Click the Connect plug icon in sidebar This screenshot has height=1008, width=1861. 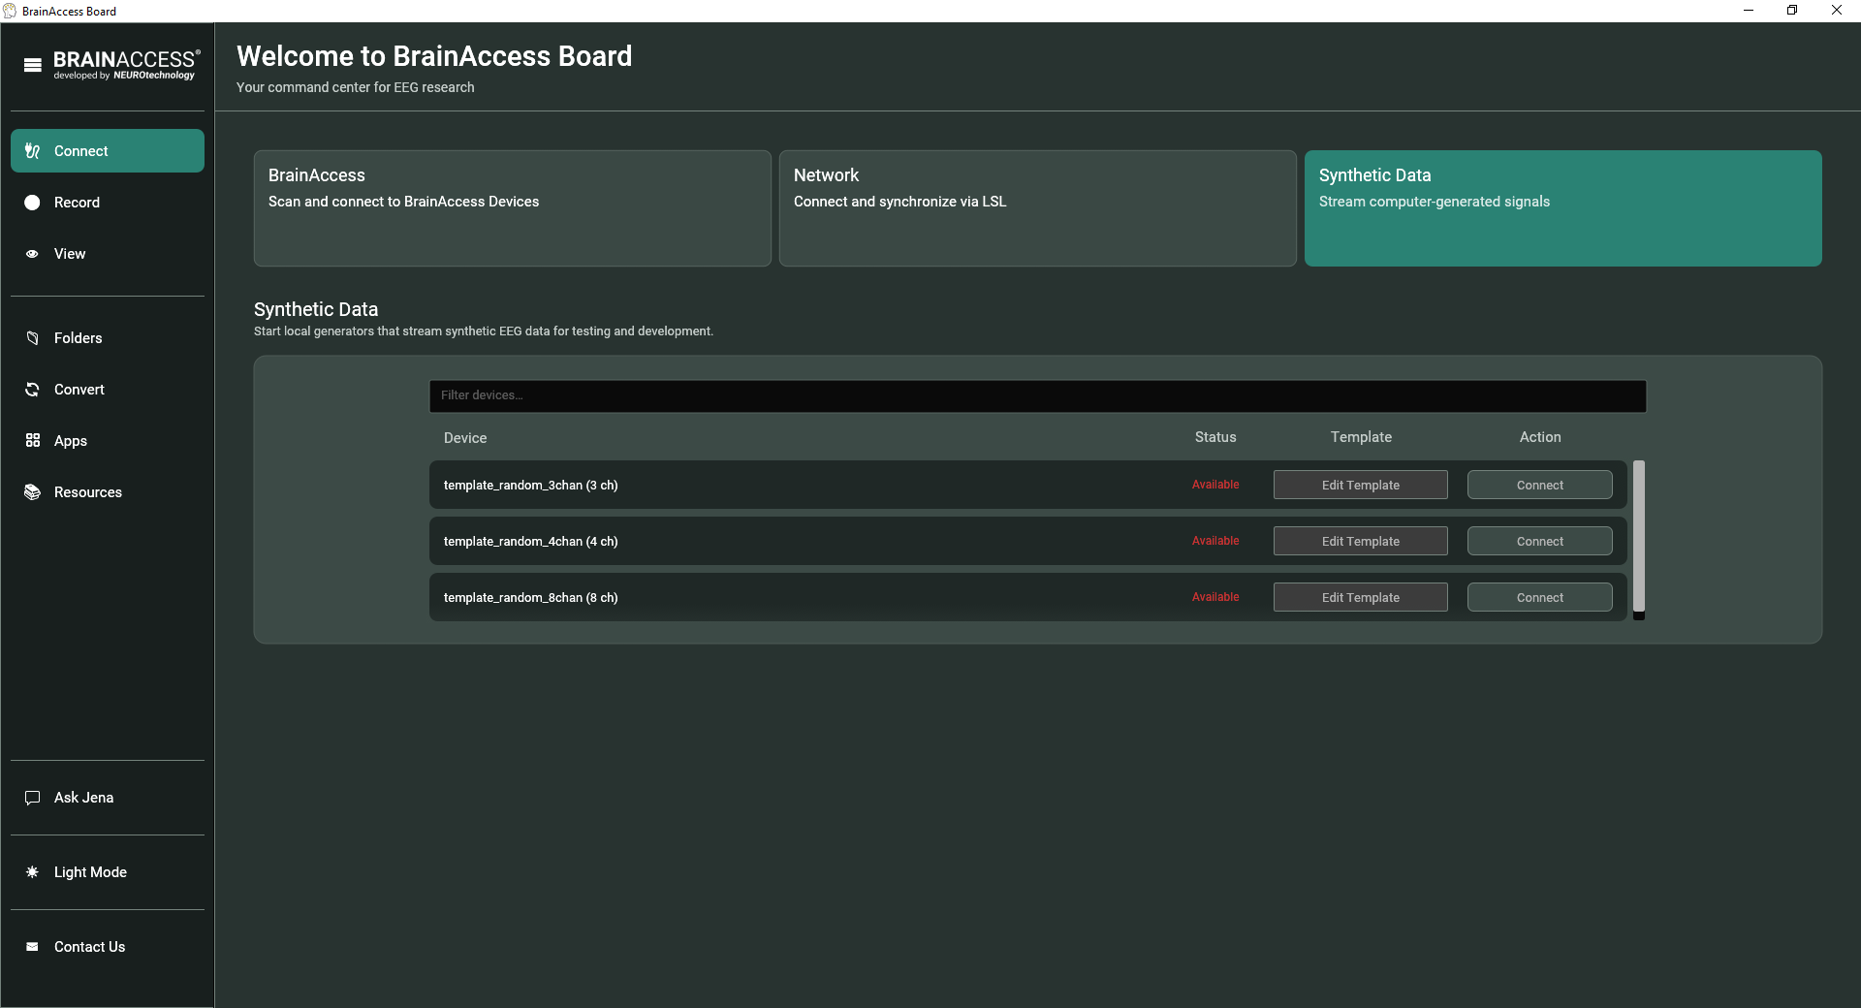tap(33, 151)
